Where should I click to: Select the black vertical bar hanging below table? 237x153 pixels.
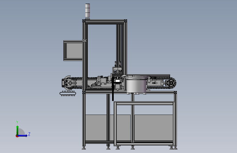[113, 89]
